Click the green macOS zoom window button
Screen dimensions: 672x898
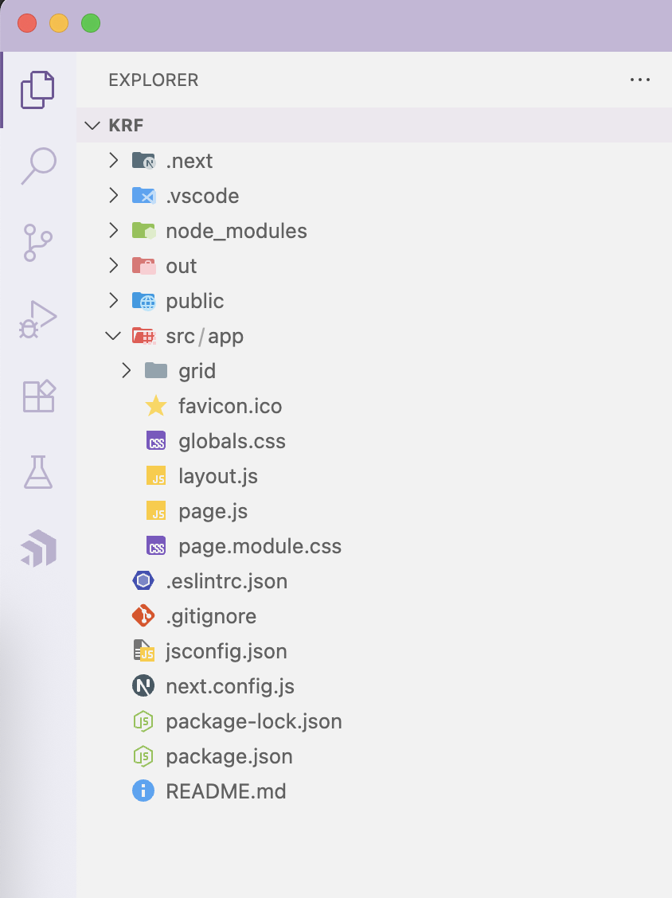[x=91, y=23]
